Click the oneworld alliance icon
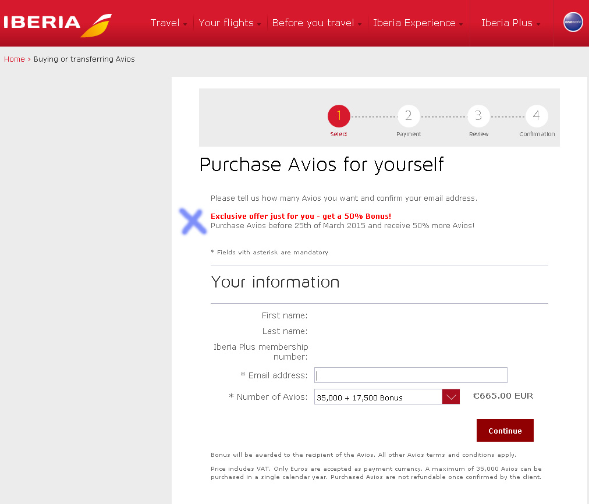This screenshot has width=589, height=504. pos(573,22)
